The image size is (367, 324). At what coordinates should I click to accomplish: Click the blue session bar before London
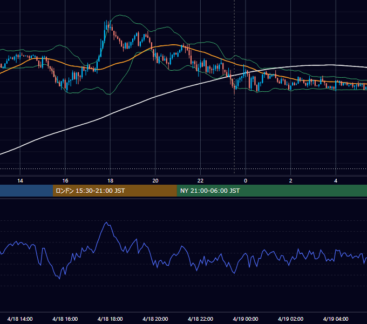click(x=26, y=191)
